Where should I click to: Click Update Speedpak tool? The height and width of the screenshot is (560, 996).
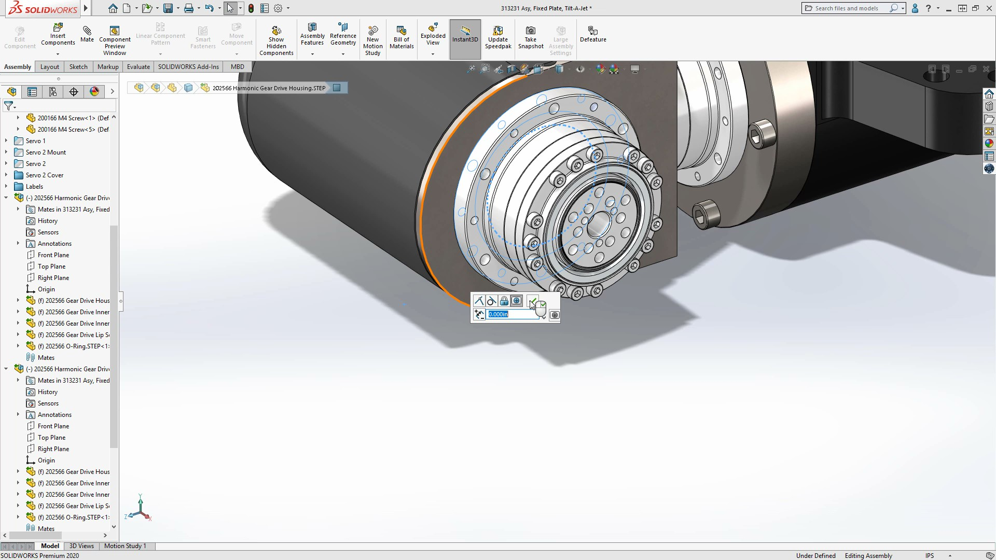(497, 36)
